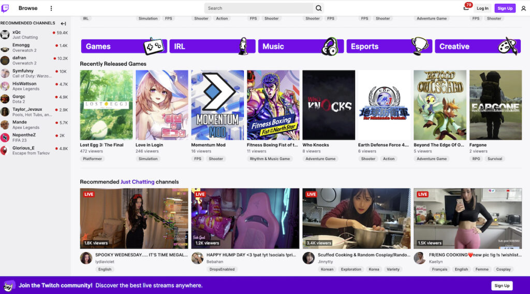The image size is (530, 294).
Task: Watch Bebahan's live stream preview
Action: click(245, 219)
